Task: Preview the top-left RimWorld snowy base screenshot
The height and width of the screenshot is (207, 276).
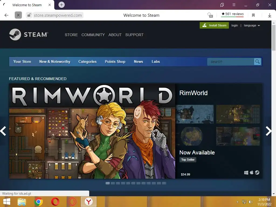Action: (195, 114)
